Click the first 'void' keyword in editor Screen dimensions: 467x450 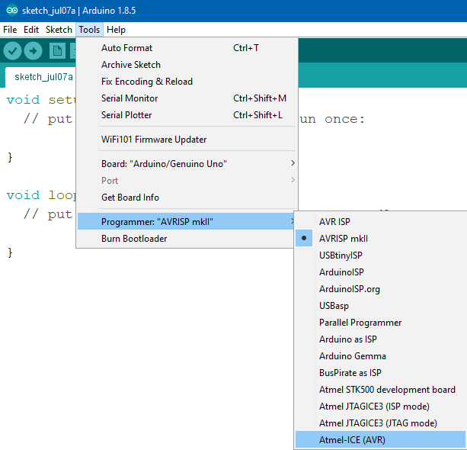23,100
